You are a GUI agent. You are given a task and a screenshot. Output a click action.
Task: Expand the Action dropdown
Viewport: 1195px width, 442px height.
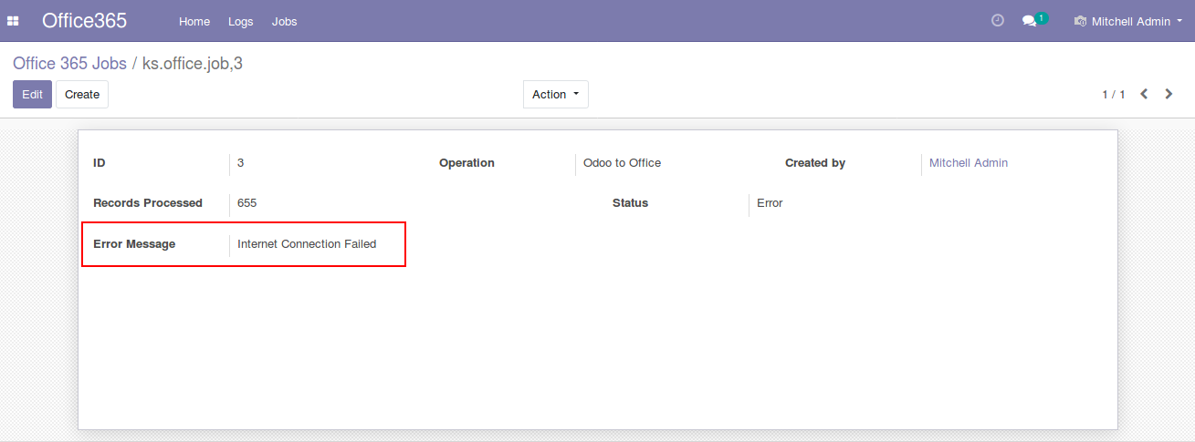point(555,94)
